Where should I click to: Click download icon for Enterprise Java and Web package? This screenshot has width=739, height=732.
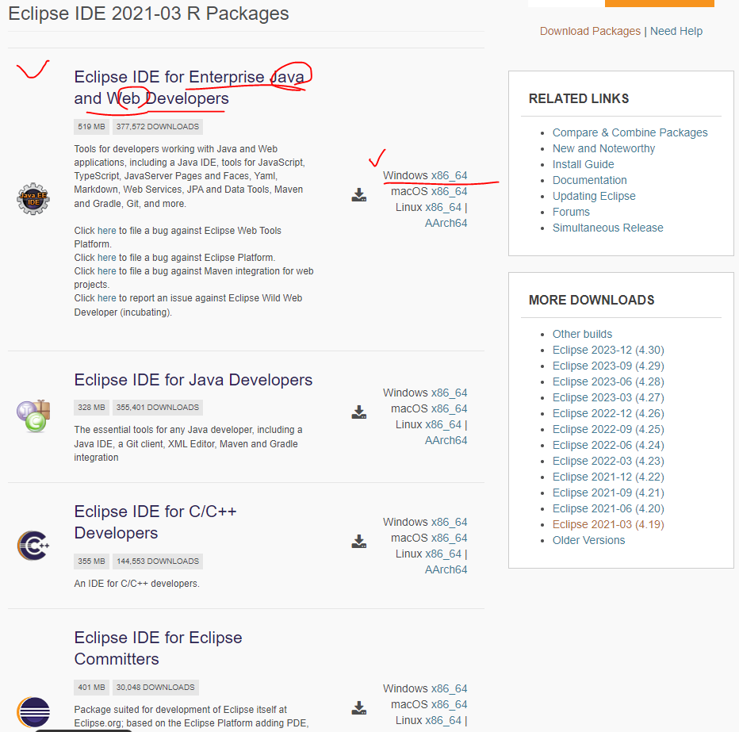(359, 194)
